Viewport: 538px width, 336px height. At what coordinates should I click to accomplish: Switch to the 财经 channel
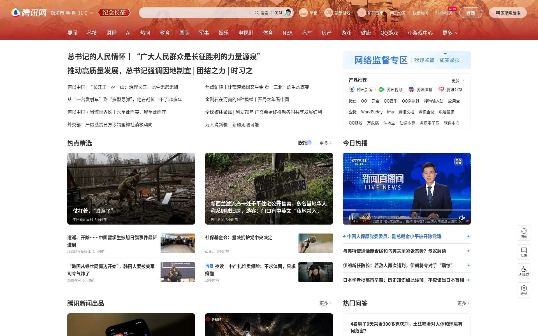click(x=112, y=33)
